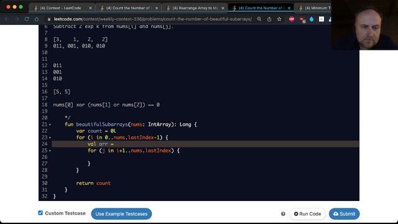Open the red extension with badge
Image resolution: width=398 pixels, height=224 pixels.
coord(302,19)
